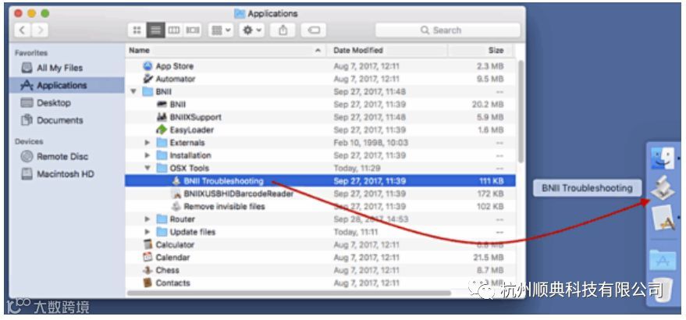Screen dimensions: 686x320
Task: Select the Remove invisible files item
Action: tap(225, 207)
